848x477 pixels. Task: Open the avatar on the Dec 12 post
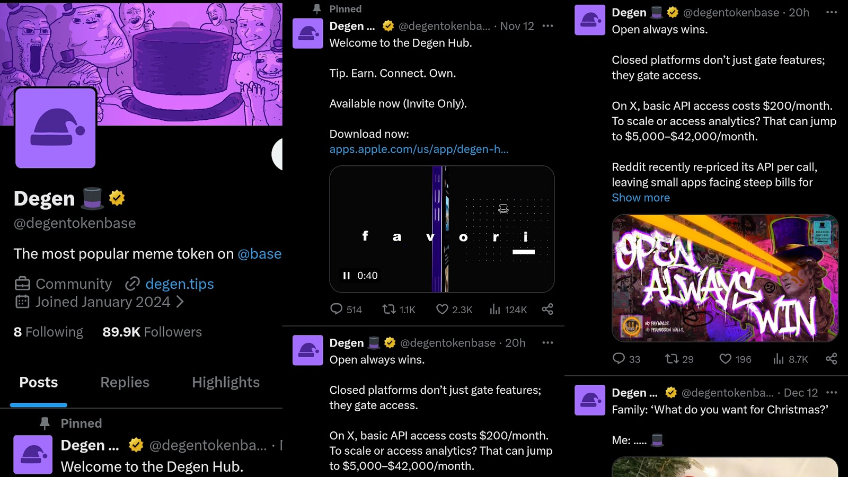[590, 400]
